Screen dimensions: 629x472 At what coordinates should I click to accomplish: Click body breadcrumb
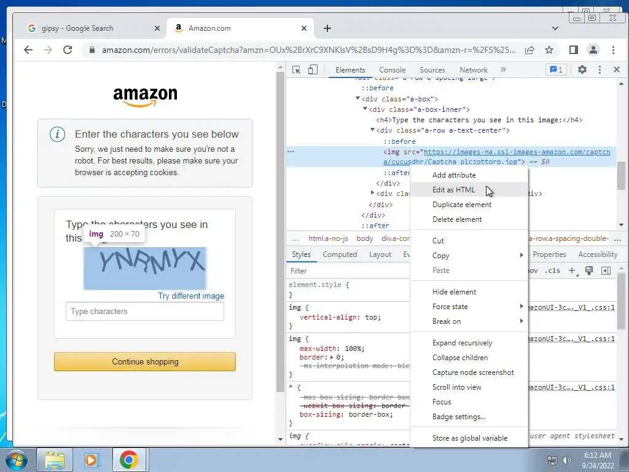(365, 238)
